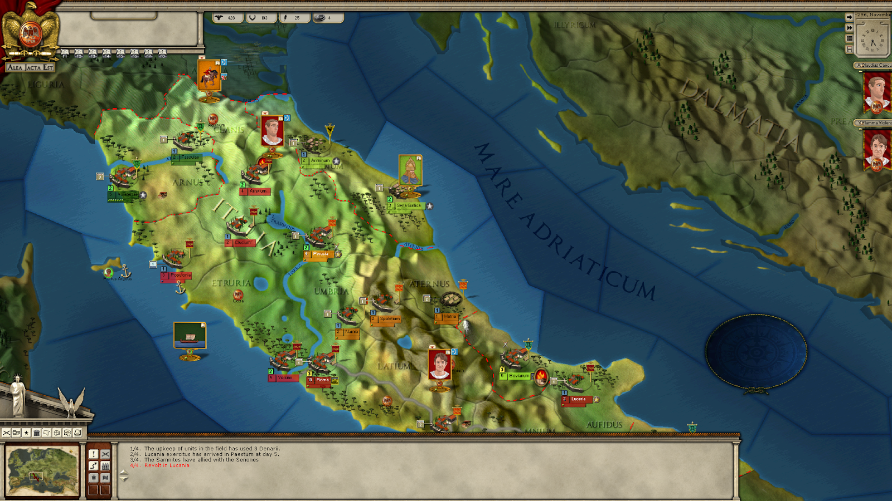892x501 pixels.
Task: Click the star icon in the bottom toolbar
Action: tap(26, 433)
